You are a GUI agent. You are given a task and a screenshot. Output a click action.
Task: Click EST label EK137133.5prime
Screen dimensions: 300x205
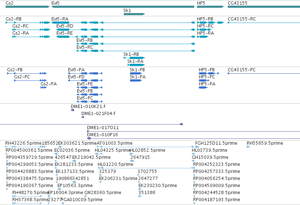(75, 172)
